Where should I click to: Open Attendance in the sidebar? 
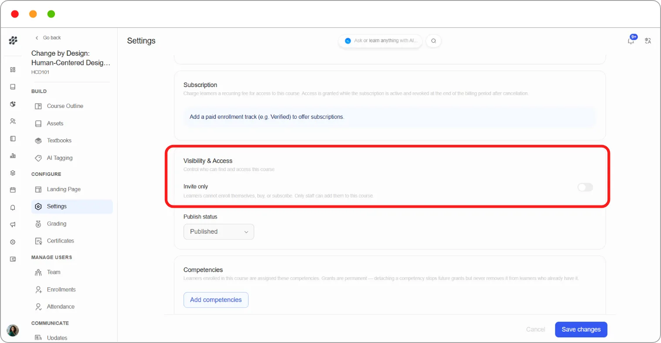(x=72, y=306)
